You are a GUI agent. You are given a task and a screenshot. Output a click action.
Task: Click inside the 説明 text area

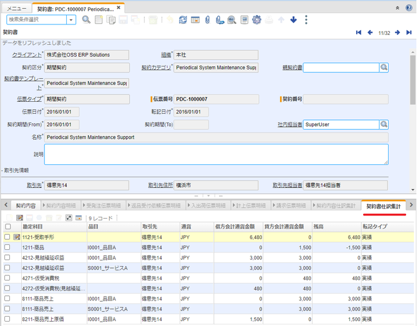point(216,154)
